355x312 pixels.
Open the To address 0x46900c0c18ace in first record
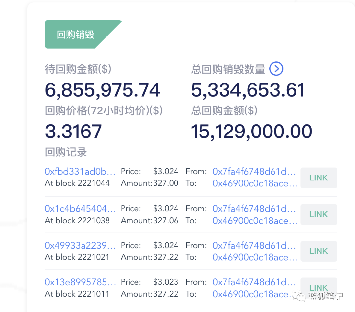click(x=255, y=183)
